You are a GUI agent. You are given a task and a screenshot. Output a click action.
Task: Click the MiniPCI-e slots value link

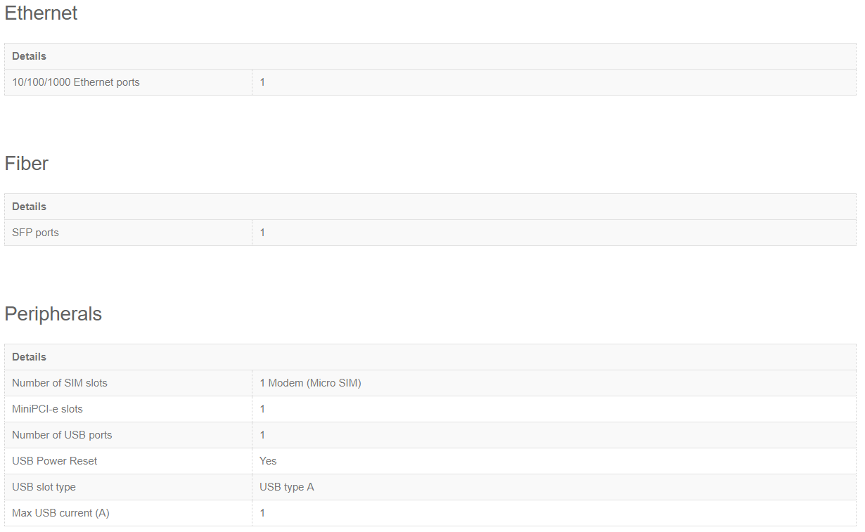[x=262, y=409]
